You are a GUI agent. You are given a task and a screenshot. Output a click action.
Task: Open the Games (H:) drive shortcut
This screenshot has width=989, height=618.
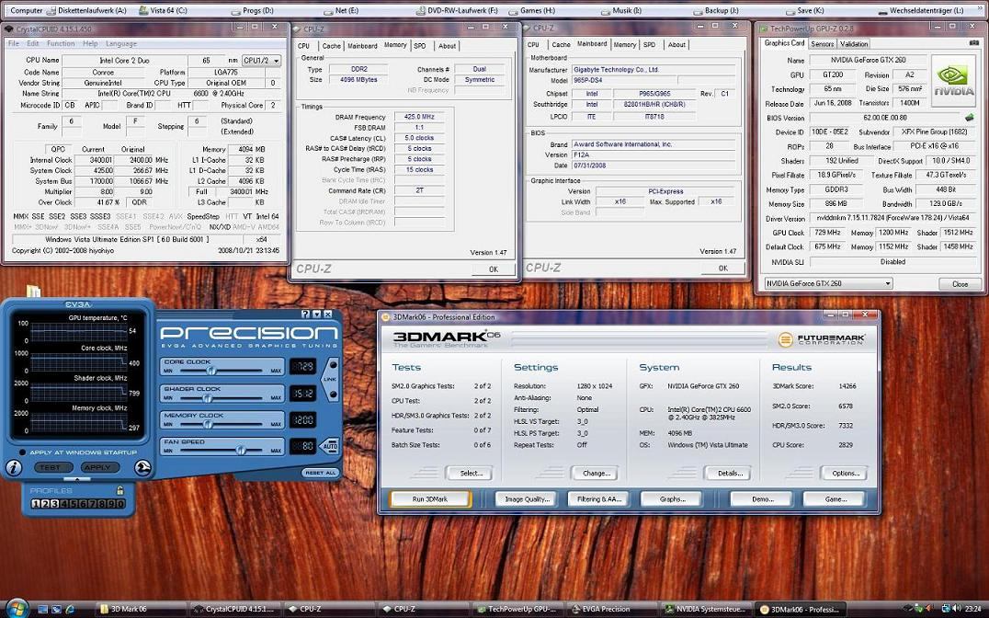click(531, 10)
